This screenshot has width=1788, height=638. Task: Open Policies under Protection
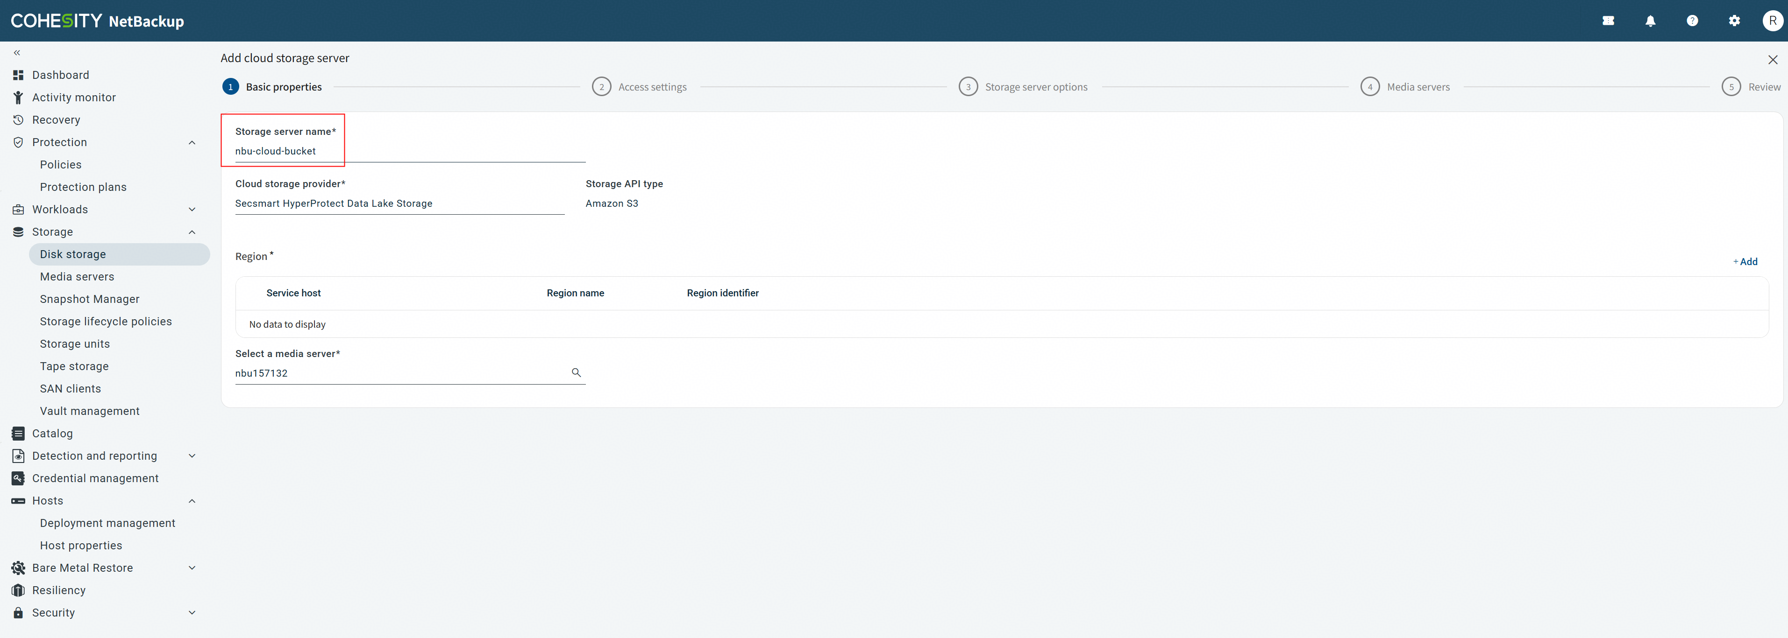pyautogui.click(x=60, y=164)
